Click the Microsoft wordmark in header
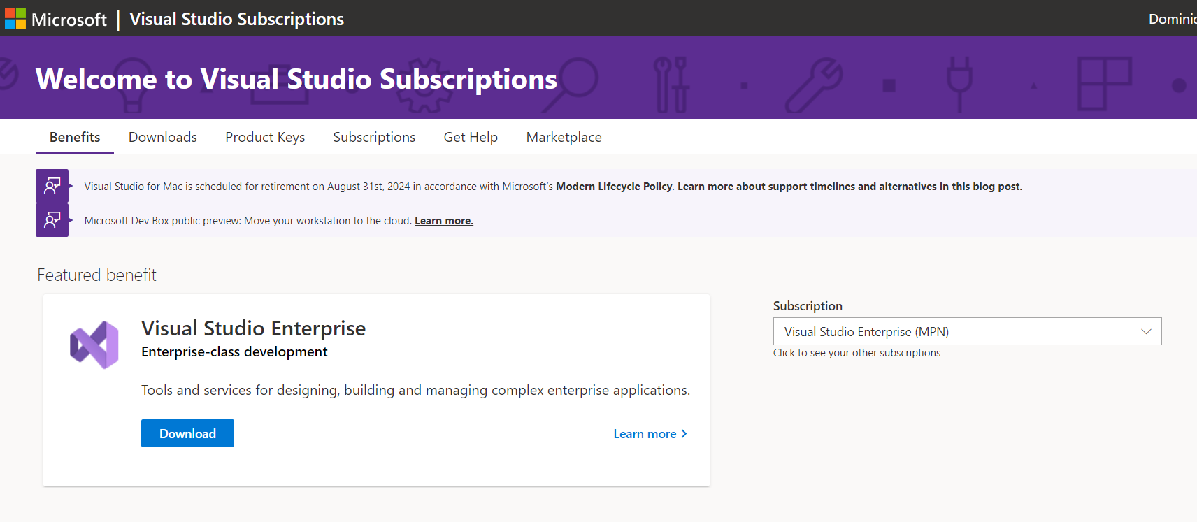This screenshot has height=522, width=1197. (x=69, y=20)
